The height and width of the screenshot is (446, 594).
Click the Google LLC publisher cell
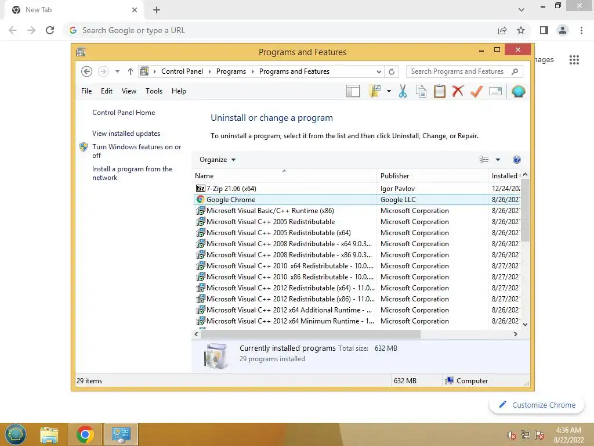tap(398, 200)
